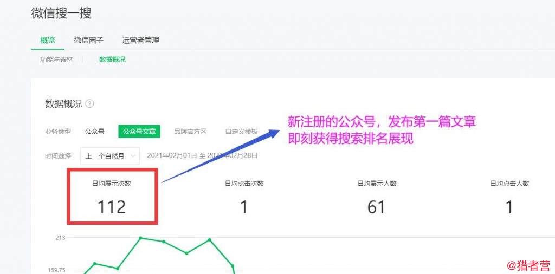Screen dimensions: 555x274
Task: Choose the 品牌官方区 business type
Action: pyautogui.click(x=190, y=132)
